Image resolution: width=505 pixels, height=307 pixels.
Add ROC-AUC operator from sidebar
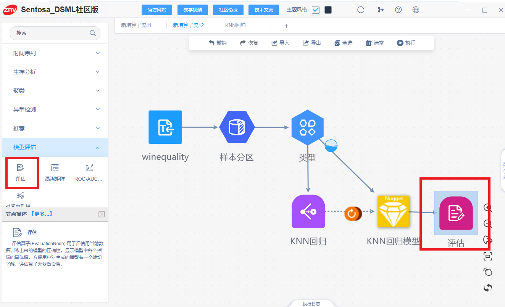(x=89, y=172)
